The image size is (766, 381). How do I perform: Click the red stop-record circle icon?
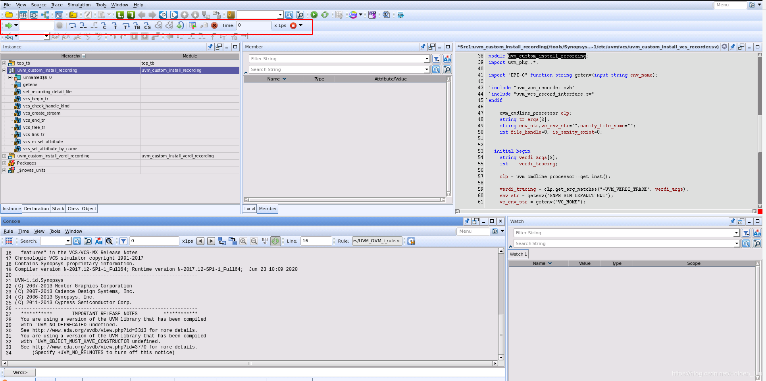293,25
